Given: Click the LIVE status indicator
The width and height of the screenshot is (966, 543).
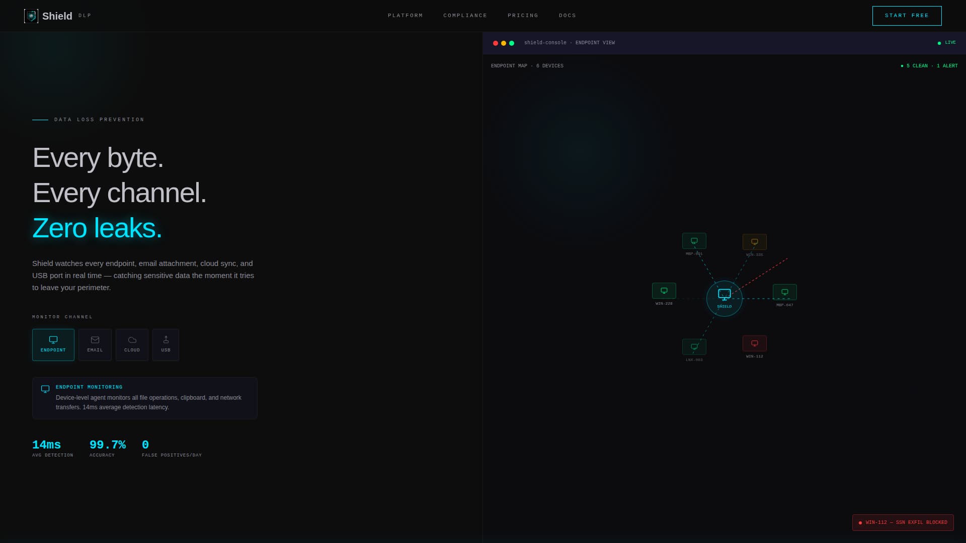Looking at the screenshot, I should (947, 43).
